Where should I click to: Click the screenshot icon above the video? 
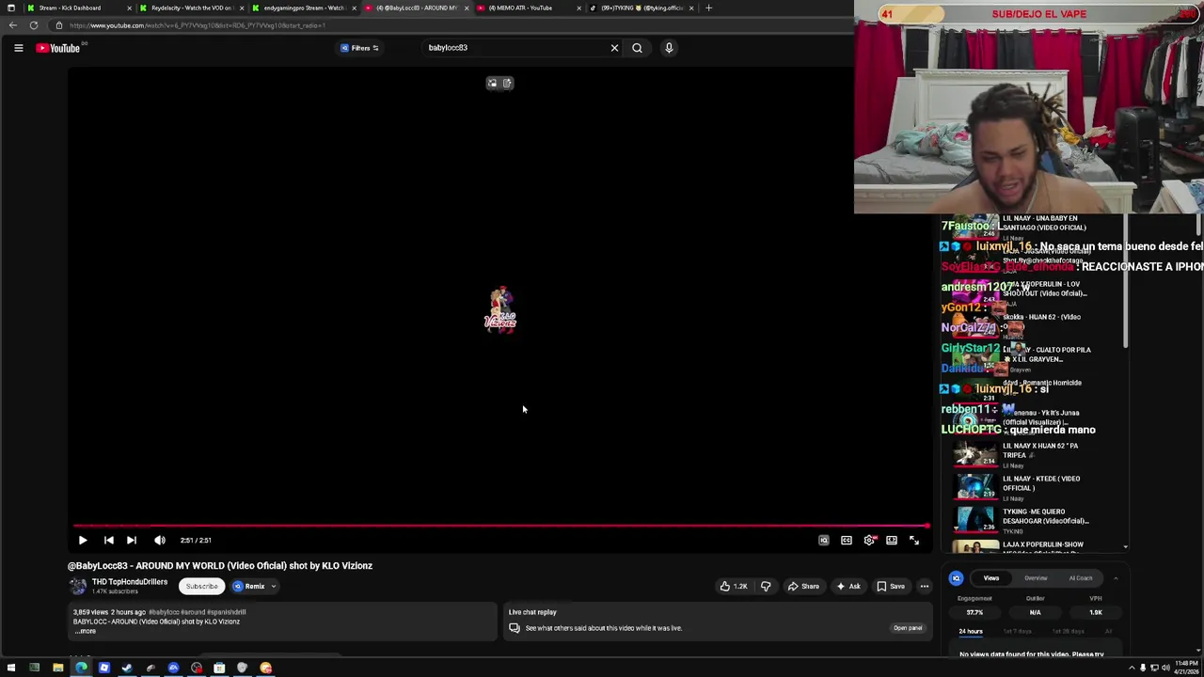click(x=492, y=83)
